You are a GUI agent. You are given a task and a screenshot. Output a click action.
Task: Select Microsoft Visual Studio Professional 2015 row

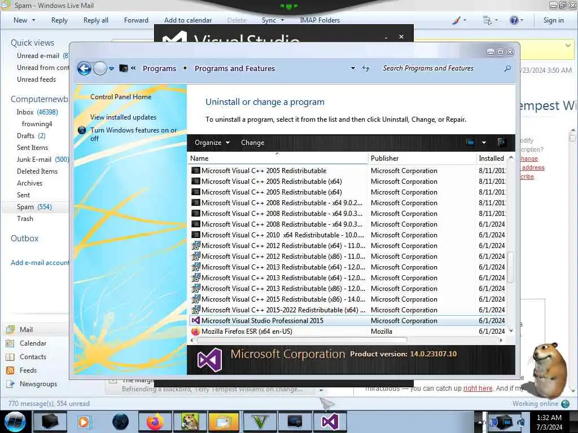pos(347,321)
